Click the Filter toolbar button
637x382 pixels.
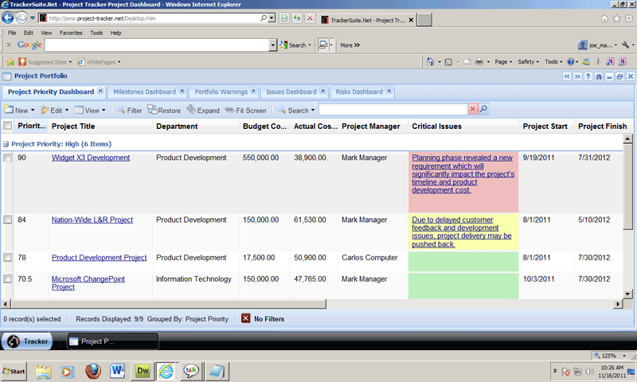point(129,110)
